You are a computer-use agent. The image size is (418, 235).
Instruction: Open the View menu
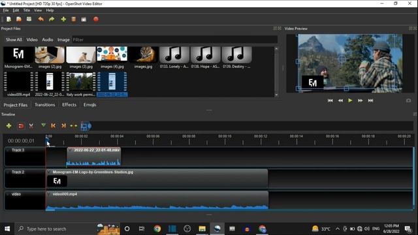38,10
